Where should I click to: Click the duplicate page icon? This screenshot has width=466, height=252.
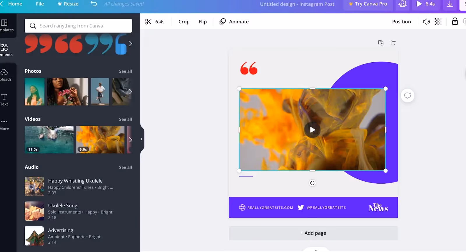point(381,43)
